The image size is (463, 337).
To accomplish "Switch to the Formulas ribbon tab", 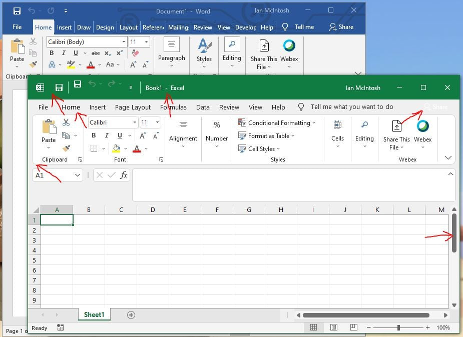I will click(173, 107).
